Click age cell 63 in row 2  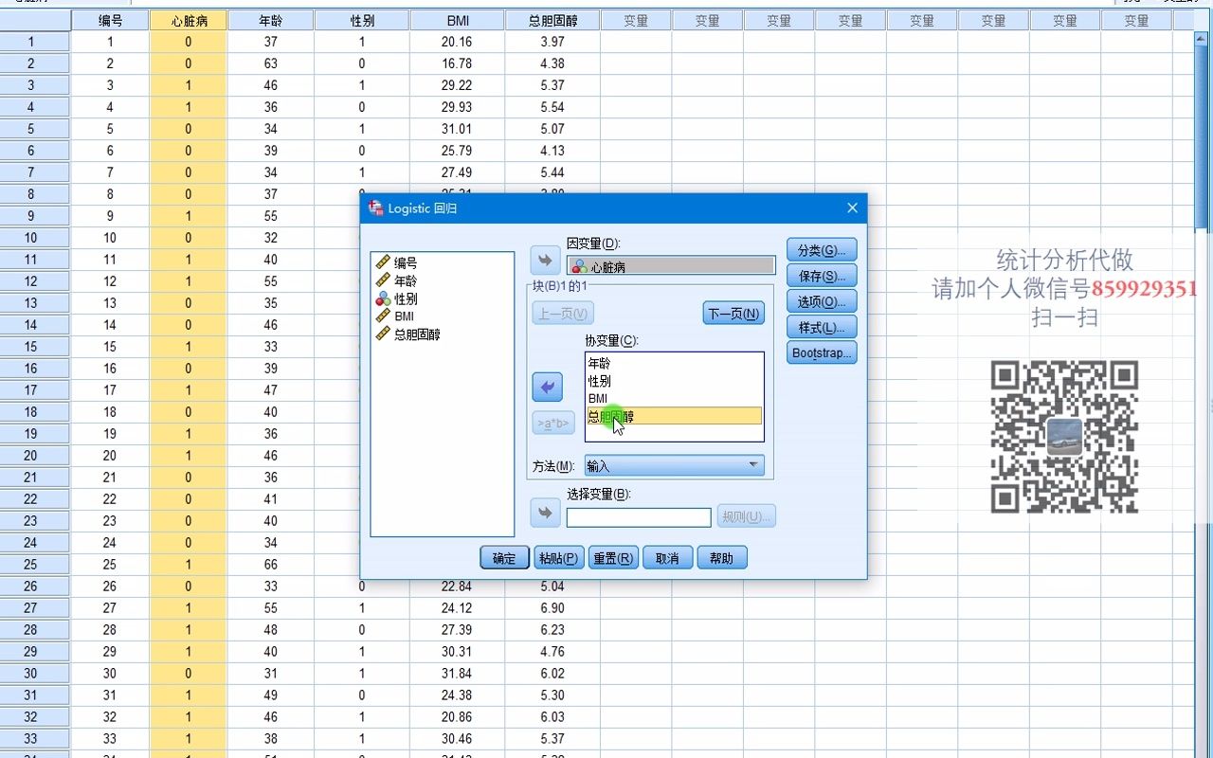click(x=271, y=63)
